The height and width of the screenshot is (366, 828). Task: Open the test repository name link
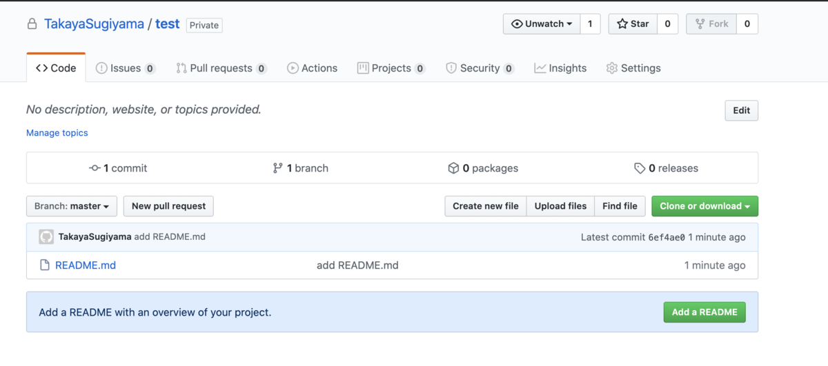tap(167, 24)
